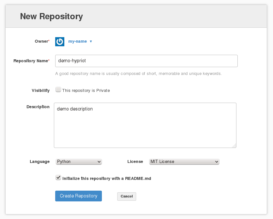
Task: Enable the This repository is Private checkbox
Action: (58, 89)
